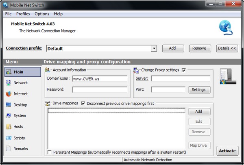This screenshot has width=244, height=165.
Task: Click the Desktop monitor icon
Action: coord(9,105)
